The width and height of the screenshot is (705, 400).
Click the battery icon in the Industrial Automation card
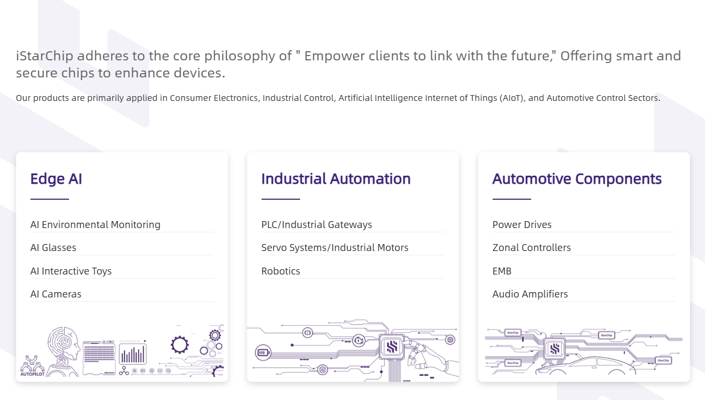point(264,352)
